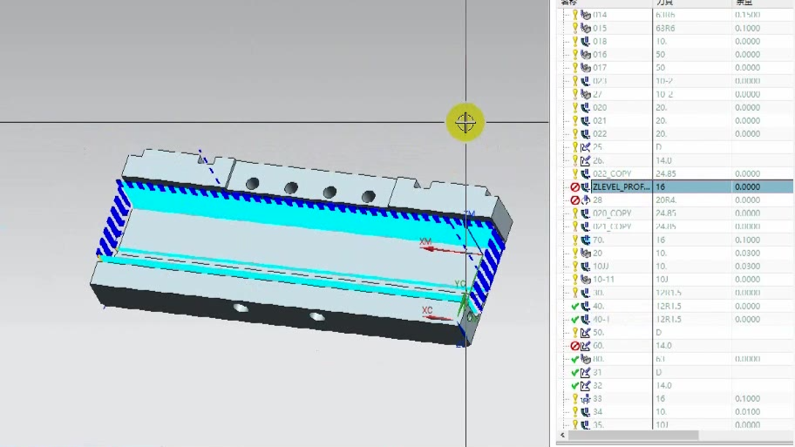Click the cavity mill icon of operation 015

[x=586, y=28]
